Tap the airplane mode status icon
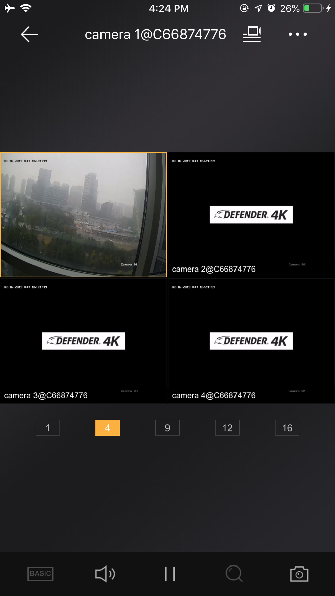The image size is (335, 596). 10,8
